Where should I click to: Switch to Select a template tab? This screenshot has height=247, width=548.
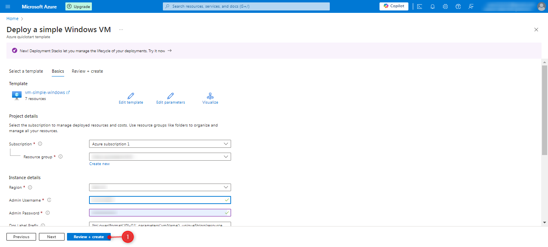click(x=26, y=71)
